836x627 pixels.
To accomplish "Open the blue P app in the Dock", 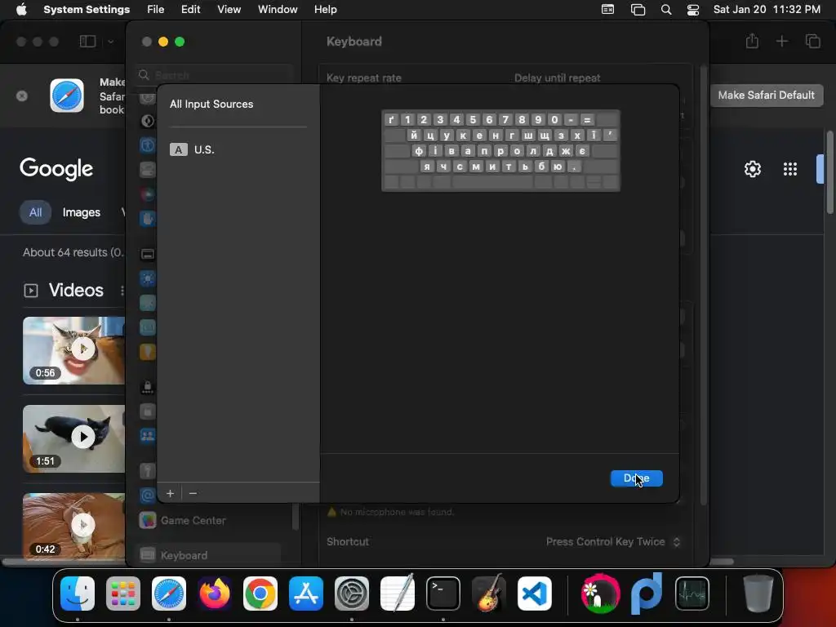I will pyautogui.click(x=647, y=594).
